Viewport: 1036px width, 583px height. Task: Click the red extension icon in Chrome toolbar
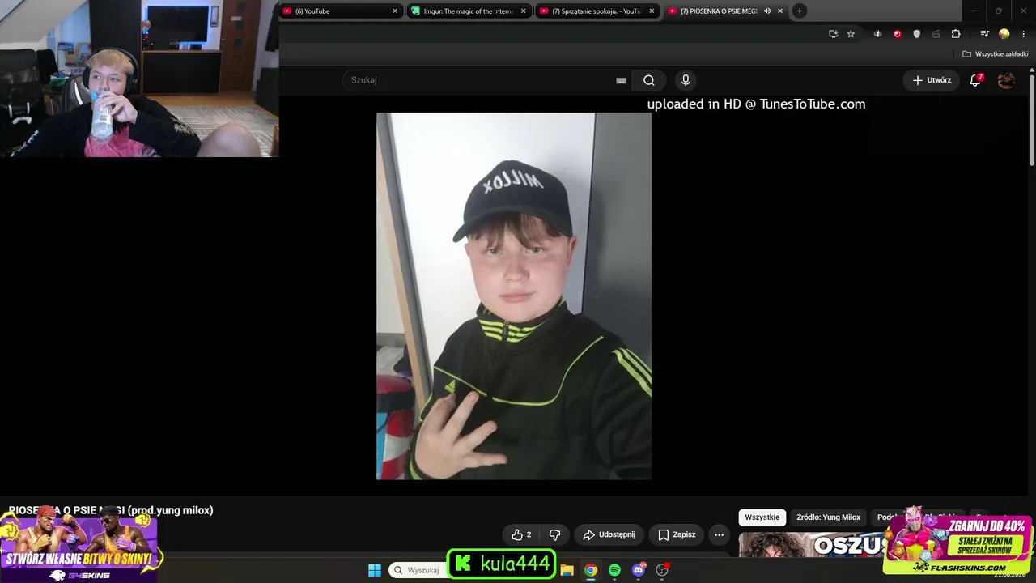click(x=897, y=34)
